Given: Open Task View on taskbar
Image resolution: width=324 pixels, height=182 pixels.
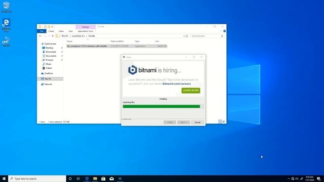Looking at the screenshot, I should 78,178.
